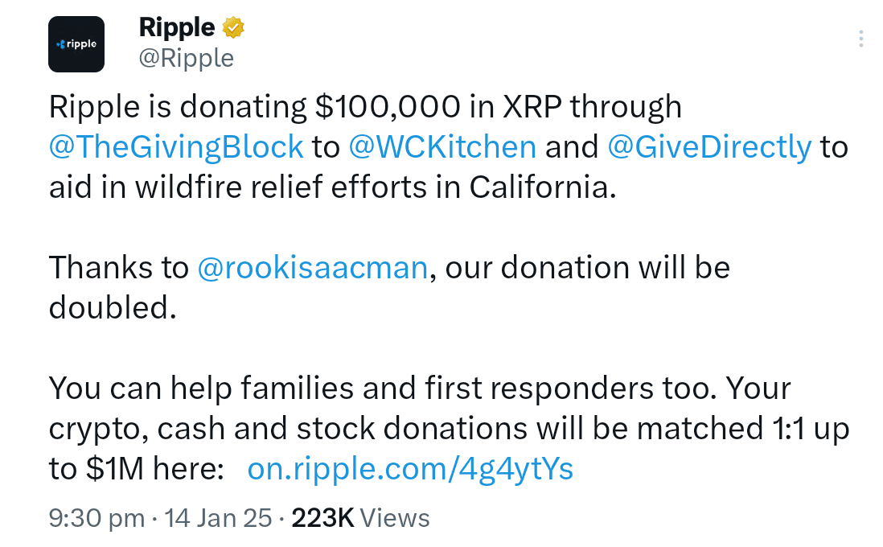This screenshot has width=883, height=547.
Task: Click the on.ripple.com/4g4ytYs donation link
Action: coord(411,469)
